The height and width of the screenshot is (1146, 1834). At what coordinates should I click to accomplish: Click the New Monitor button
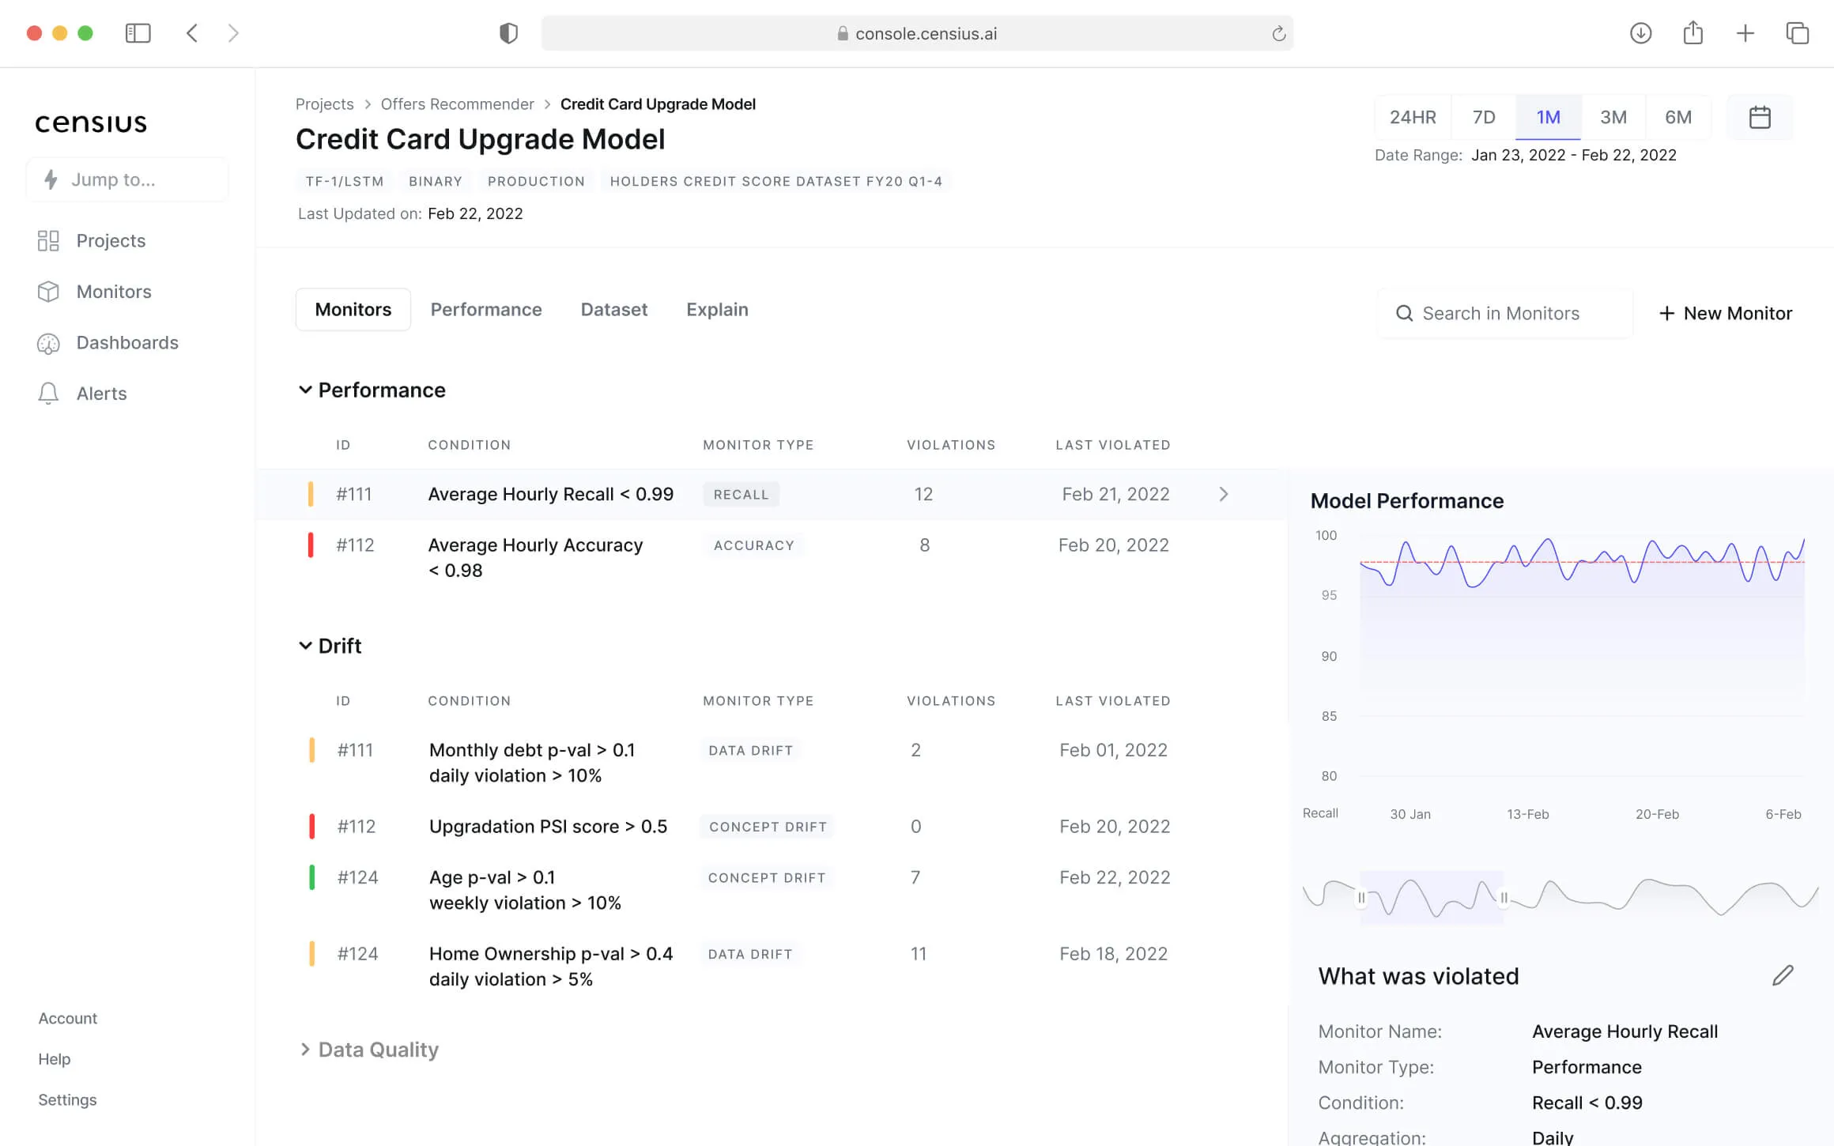[x=1724, y=313]
